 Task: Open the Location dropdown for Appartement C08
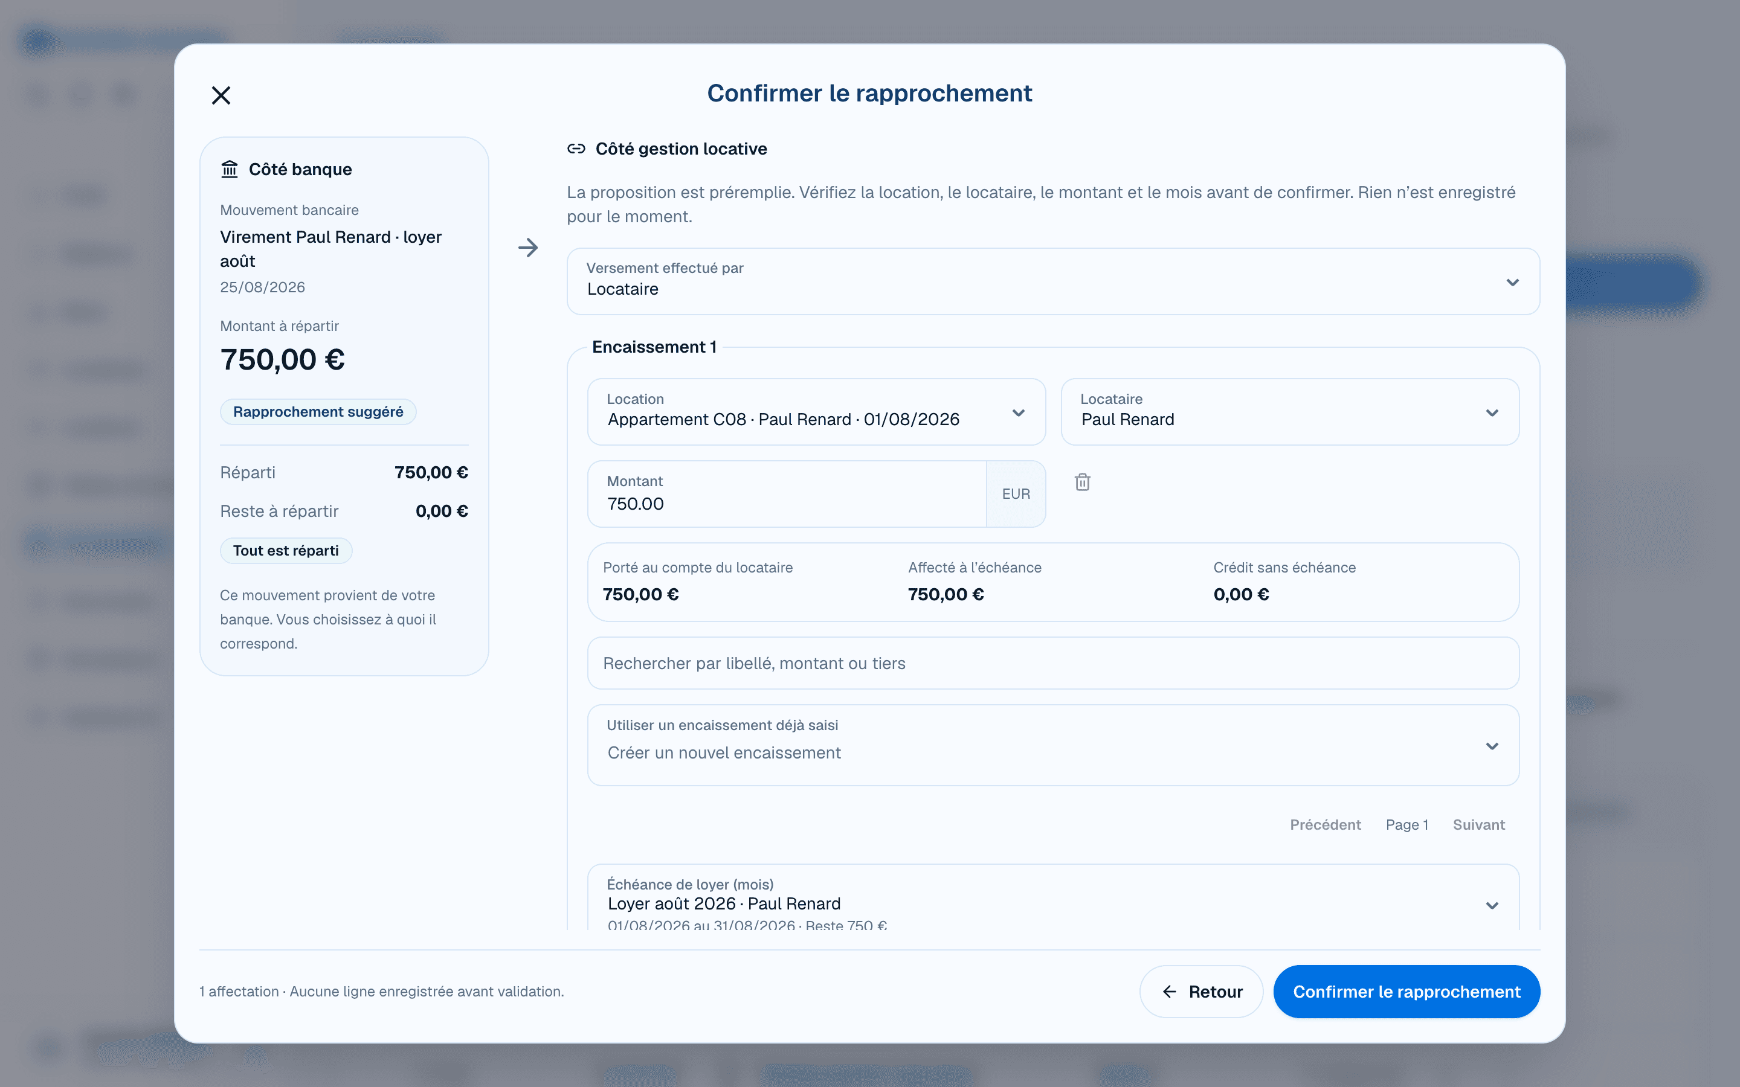click(x=816, y=412)
